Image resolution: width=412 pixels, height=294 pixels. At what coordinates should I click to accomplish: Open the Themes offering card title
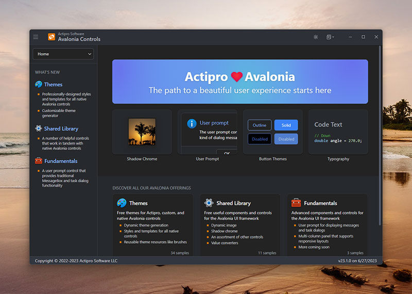[139, 203]
